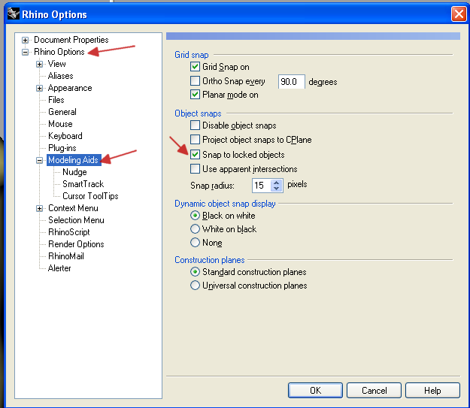Open the Appearance options page
The height and width of the screenshot is (408, 470).
pyautogui.click(x=70, y=88)
